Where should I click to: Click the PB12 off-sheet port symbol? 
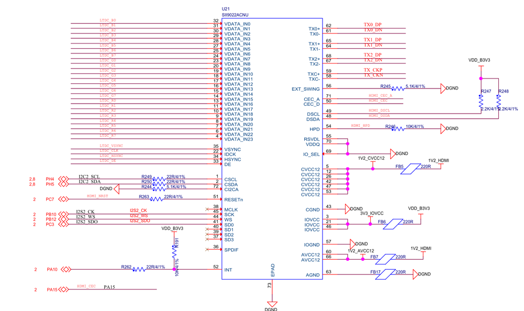(x=63, y=219)
